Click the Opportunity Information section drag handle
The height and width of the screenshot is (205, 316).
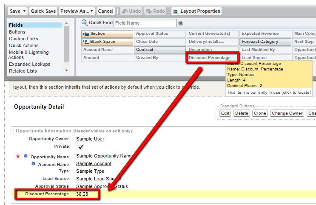point(13,131)
